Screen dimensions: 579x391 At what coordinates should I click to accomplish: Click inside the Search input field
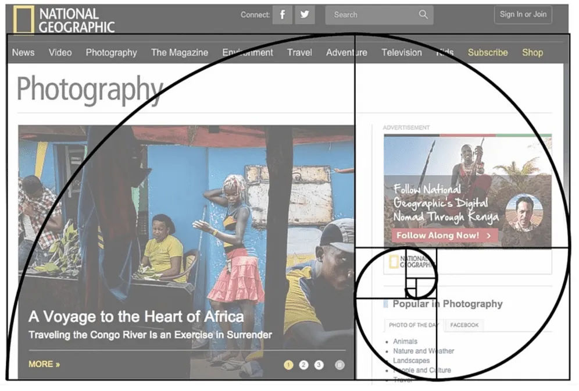pos(372,15)
